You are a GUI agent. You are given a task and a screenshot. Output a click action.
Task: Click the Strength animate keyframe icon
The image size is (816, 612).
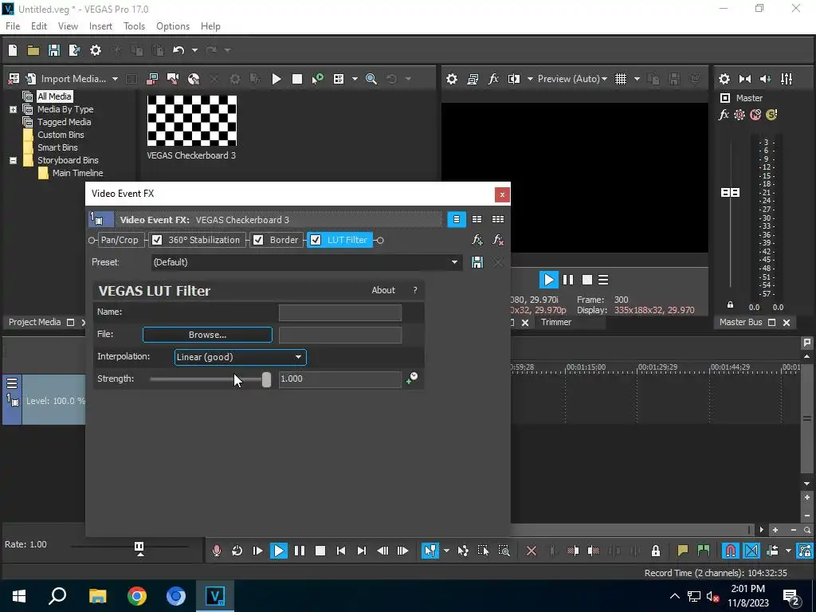pos(412,379)
